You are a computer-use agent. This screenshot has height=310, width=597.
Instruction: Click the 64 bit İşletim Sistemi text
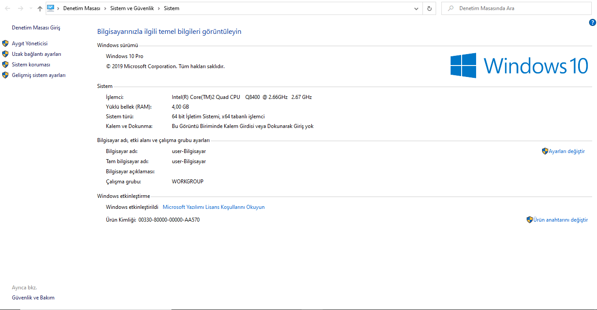[218, 117]
